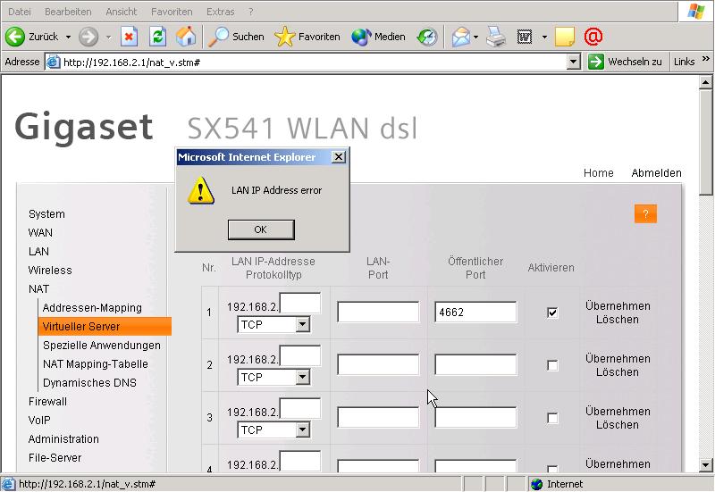The width and height of the screenshot is (715, 492).
Task: Click Übernehmen for row 1
Action: 618,305
